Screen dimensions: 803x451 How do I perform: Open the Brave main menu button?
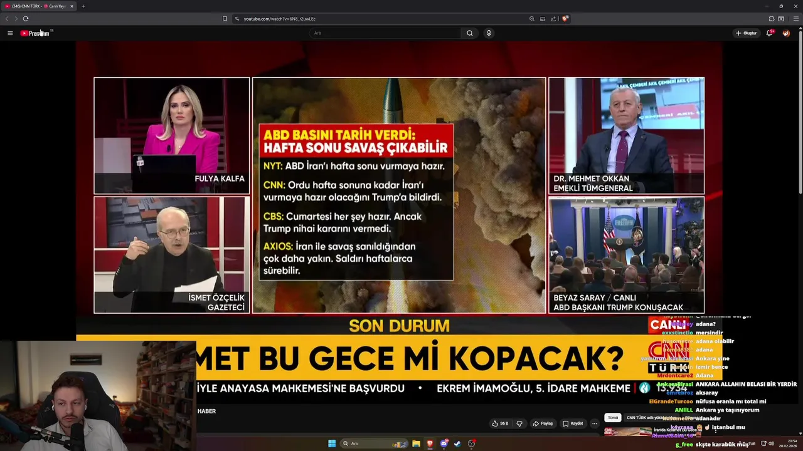tap(796, 19)
